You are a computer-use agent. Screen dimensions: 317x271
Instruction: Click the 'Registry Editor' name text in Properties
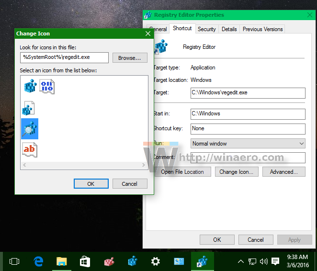tap(199, 47)
